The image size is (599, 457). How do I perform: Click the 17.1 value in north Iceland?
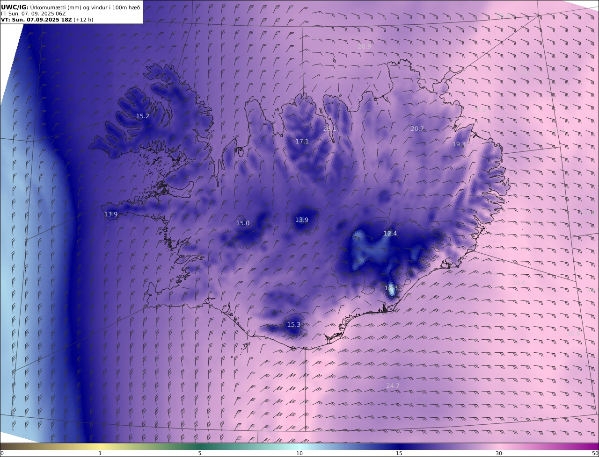[302, 141]
